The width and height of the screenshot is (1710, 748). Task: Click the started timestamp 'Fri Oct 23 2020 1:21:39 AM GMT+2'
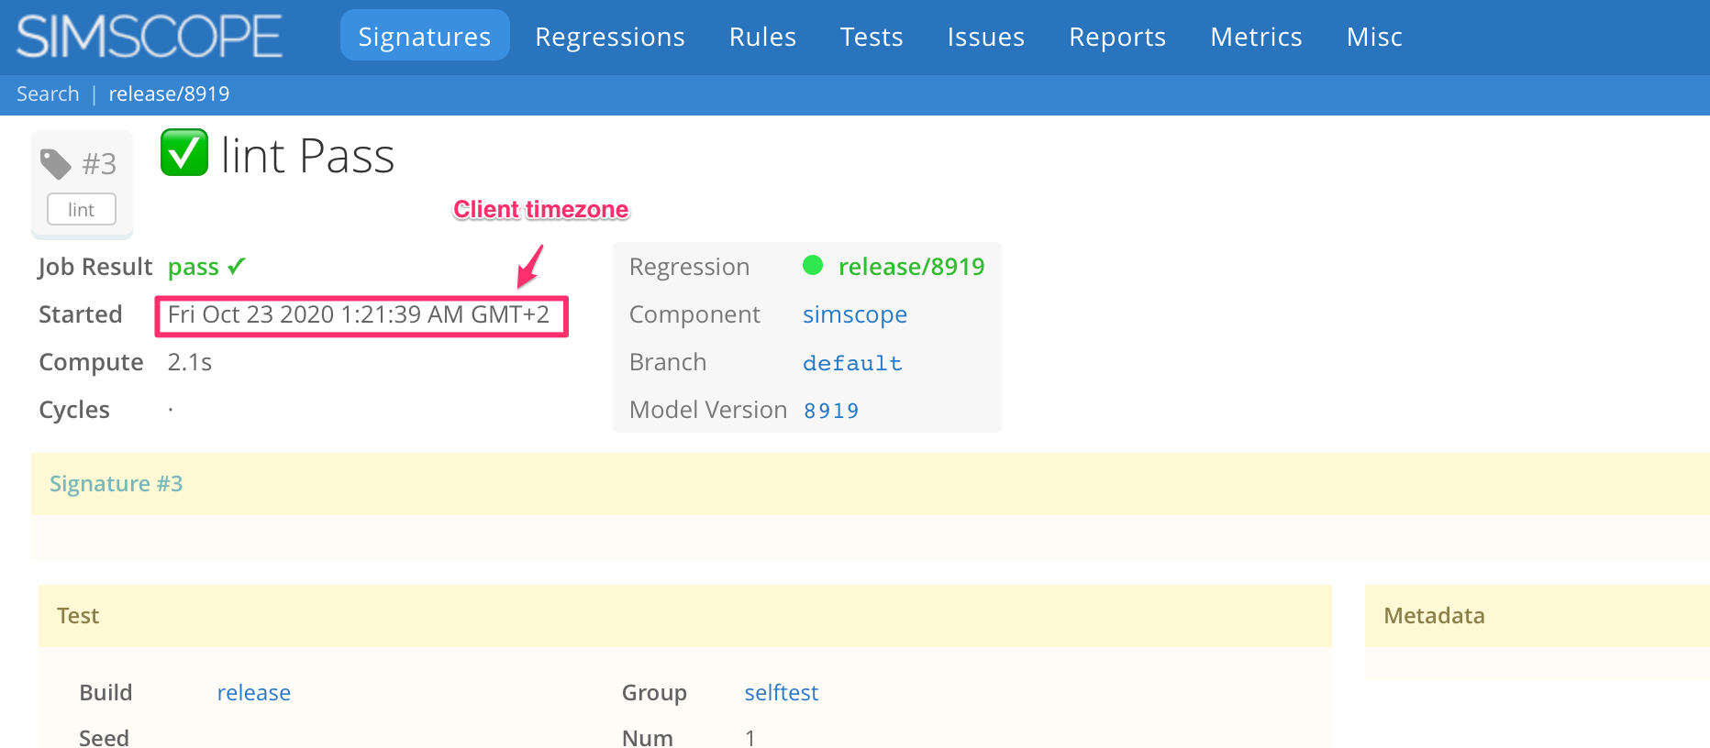tap(359, 314)
